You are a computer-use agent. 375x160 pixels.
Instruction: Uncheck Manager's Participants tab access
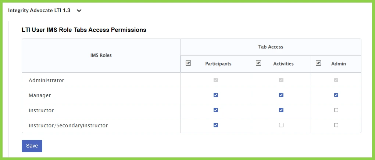pyautogui.click(x=216, y=95)
